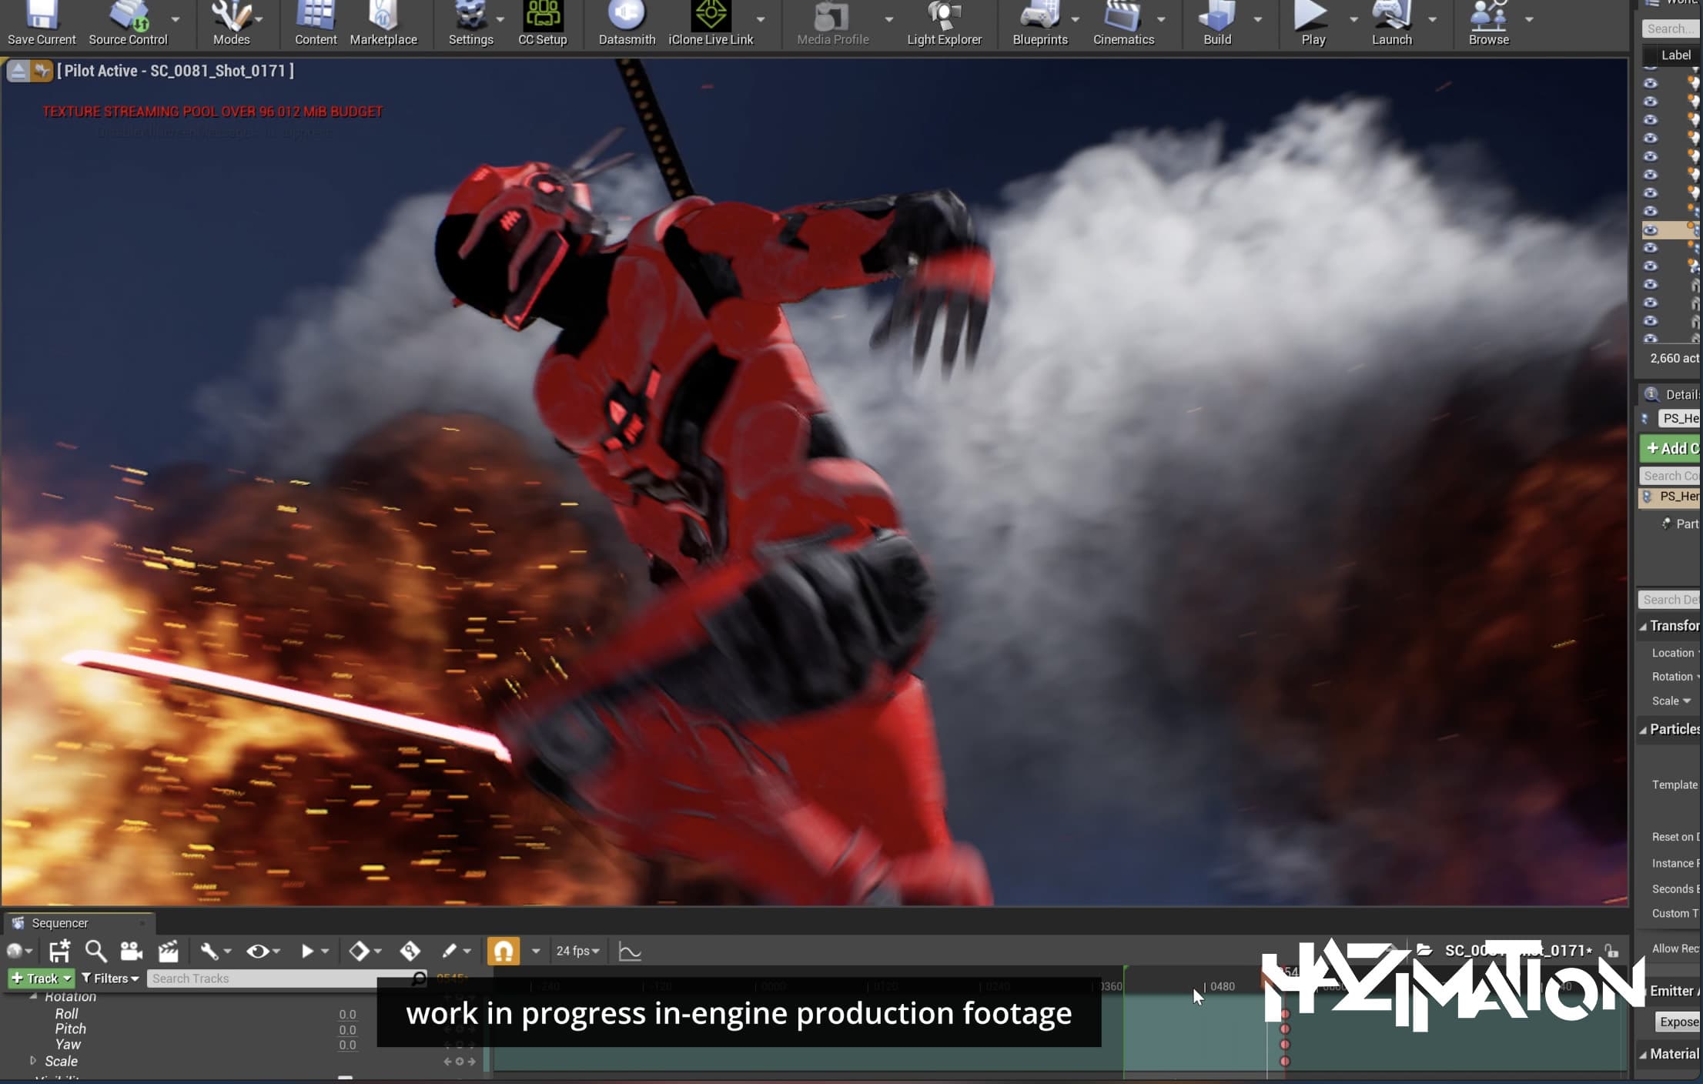Go to next key on Scale track
Image resolution: width=1703 pixels, height=1084 pixels.
click(472, 1061)
